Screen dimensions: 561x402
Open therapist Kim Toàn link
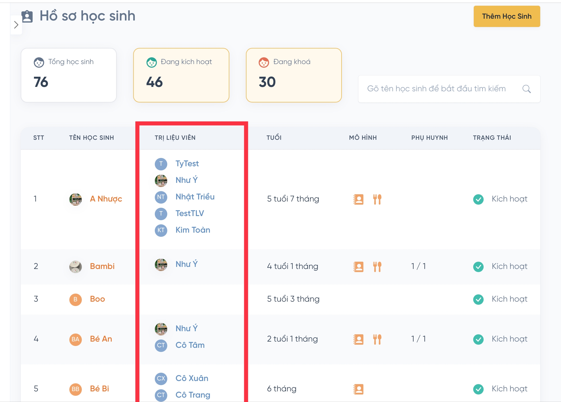click(x=193, y=230)
